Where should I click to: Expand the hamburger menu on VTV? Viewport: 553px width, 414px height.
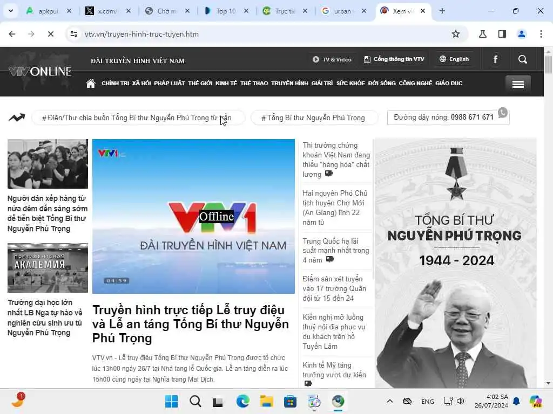[x=518, y=84]
